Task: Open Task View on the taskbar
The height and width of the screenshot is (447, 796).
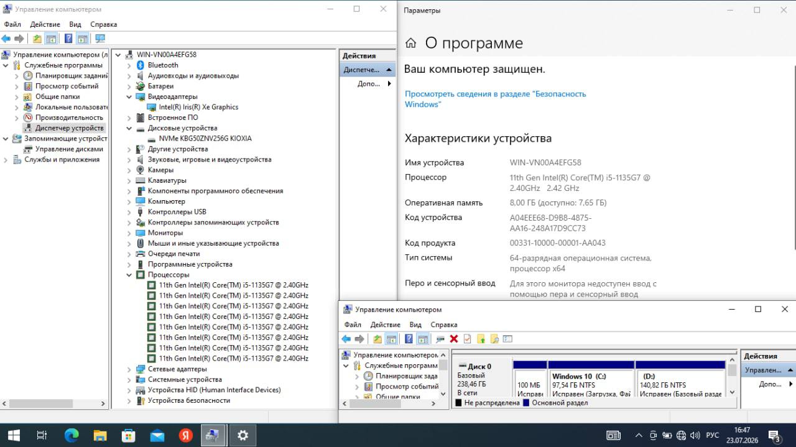Action: 42,435
